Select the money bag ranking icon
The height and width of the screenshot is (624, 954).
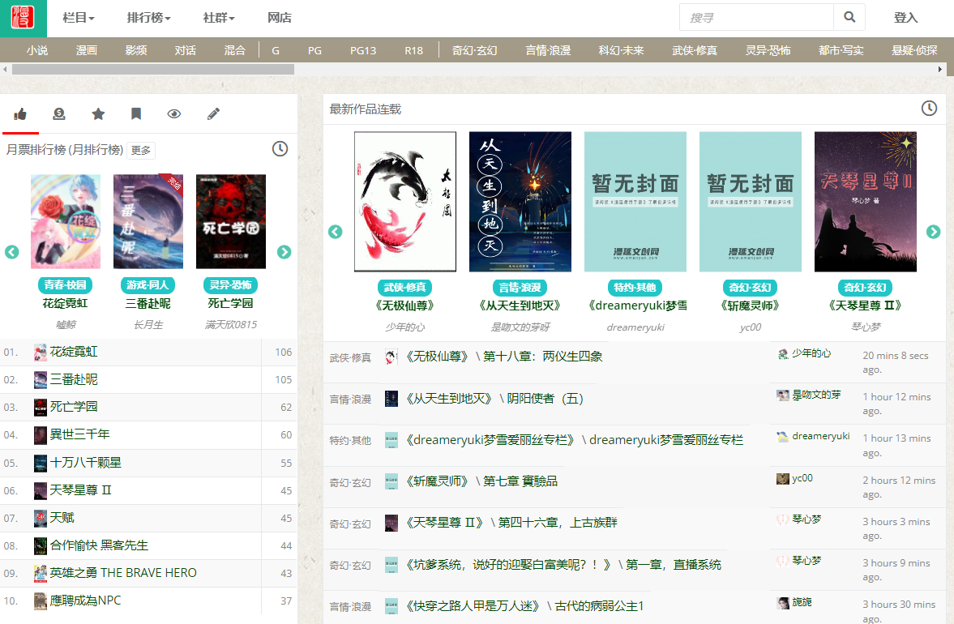(59, 114)
